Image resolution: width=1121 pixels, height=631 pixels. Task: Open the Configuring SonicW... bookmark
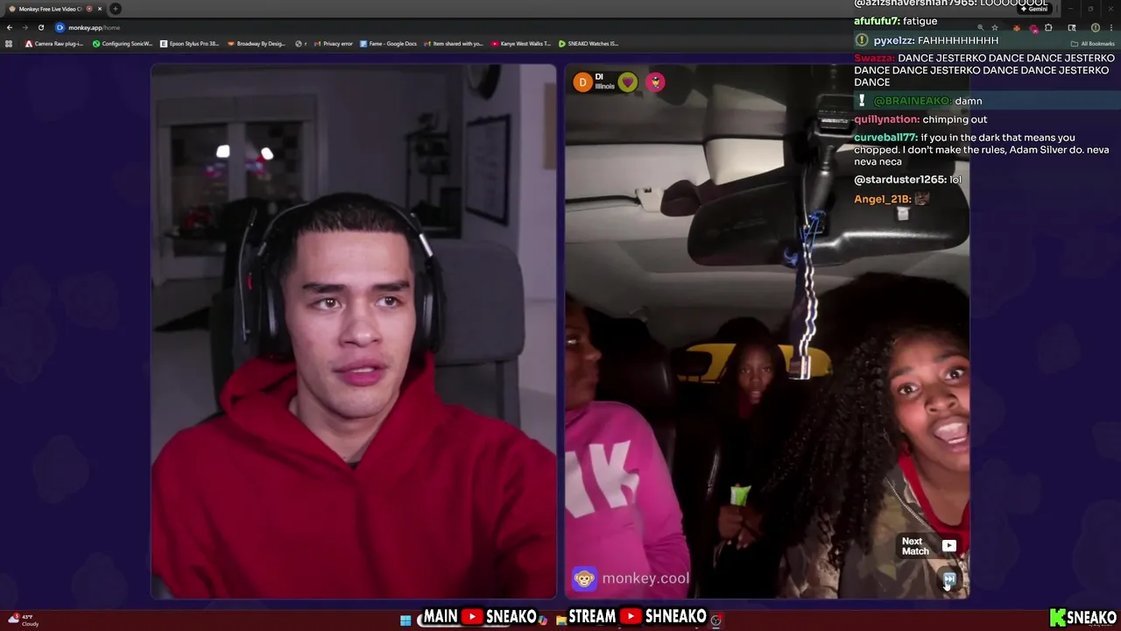[123, 43]
